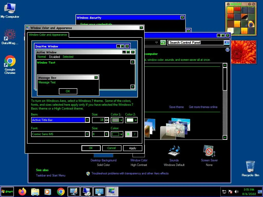Open the DataWag... desktop shortcut

(10, 36)
